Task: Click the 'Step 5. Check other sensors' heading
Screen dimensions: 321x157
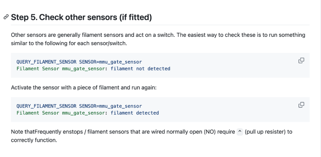Action: pos(81,17)
